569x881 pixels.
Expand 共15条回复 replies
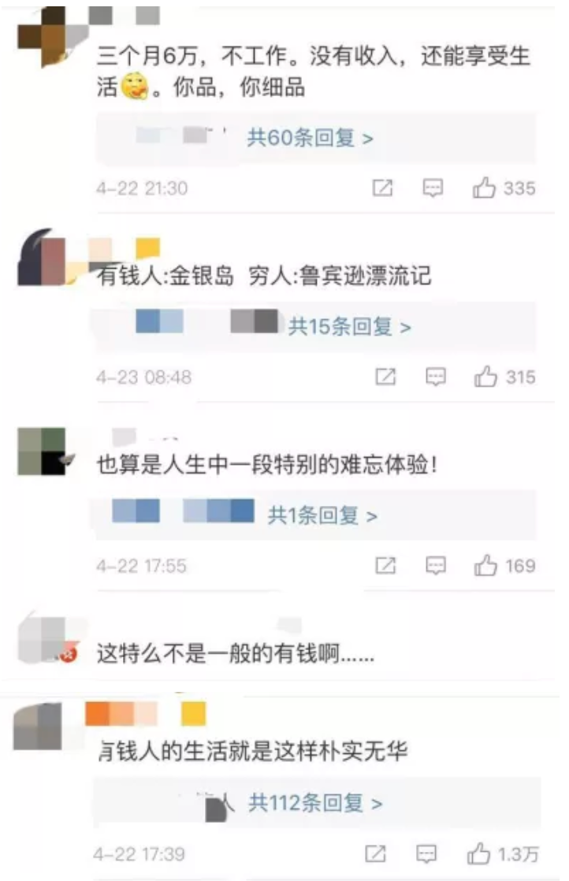click(349, 326)
